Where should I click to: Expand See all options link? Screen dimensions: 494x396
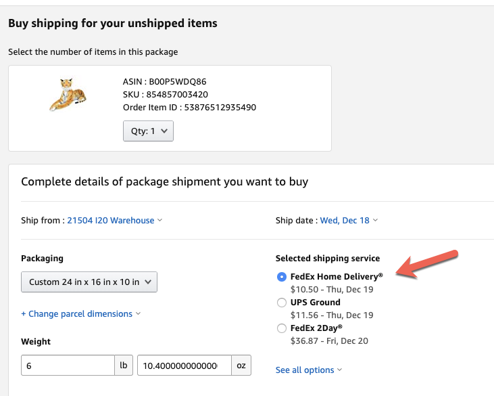click(305, 370)
